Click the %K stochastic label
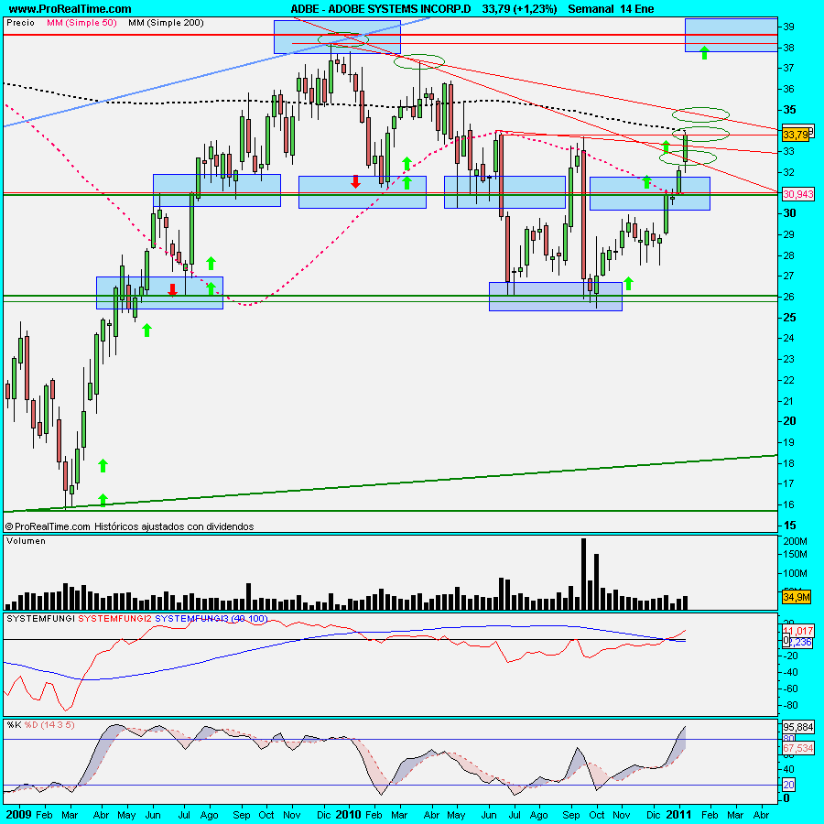This screenshot has height=824, width=824. point(14,725)
